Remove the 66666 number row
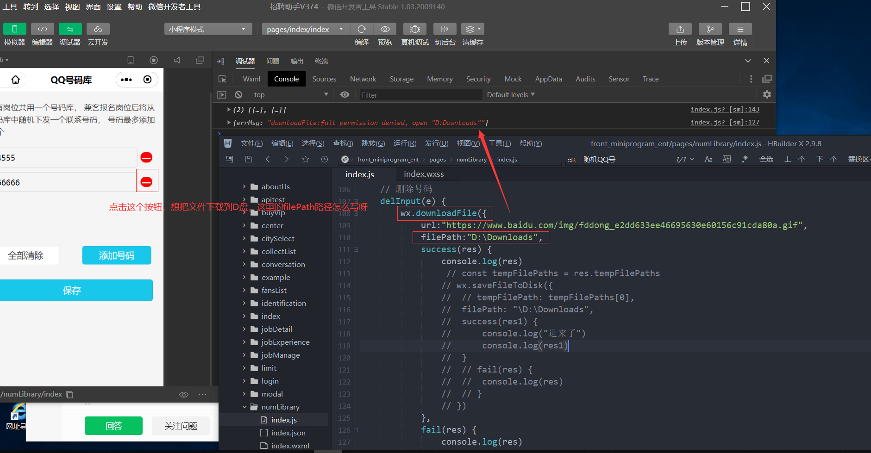This screenshot has height=453, width=871. pos(146,182)
